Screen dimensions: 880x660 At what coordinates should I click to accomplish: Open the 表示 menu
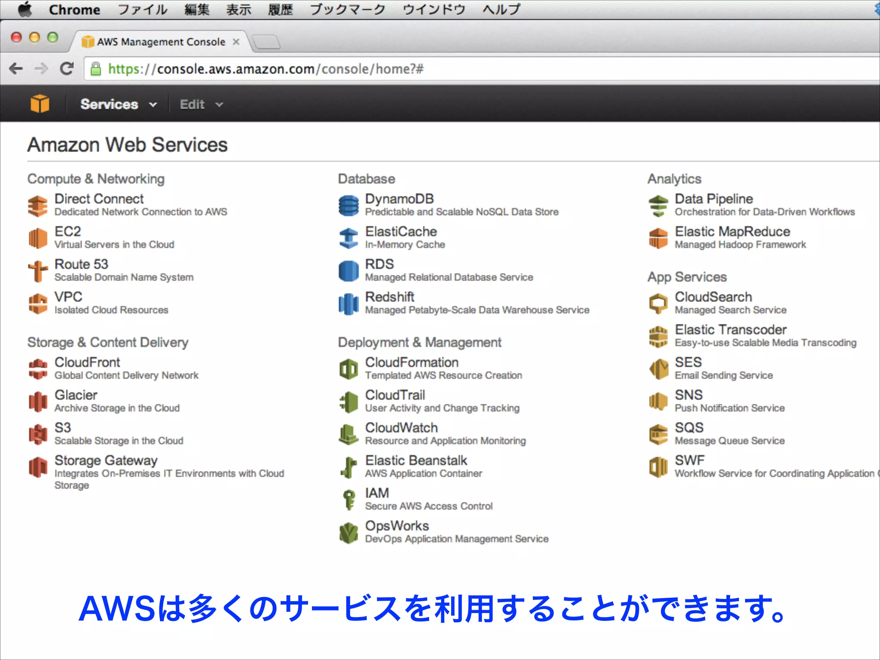point(238,9)
